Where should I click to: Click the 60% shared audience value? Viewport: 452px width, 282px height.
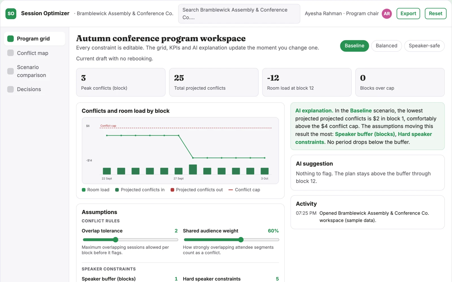(x=273, y=231)
